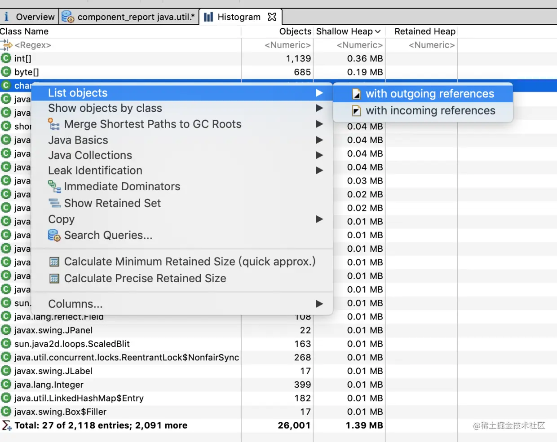Close the Histogram tab with X icon
This screenshot has height=442, width=557.
[272, 17]
